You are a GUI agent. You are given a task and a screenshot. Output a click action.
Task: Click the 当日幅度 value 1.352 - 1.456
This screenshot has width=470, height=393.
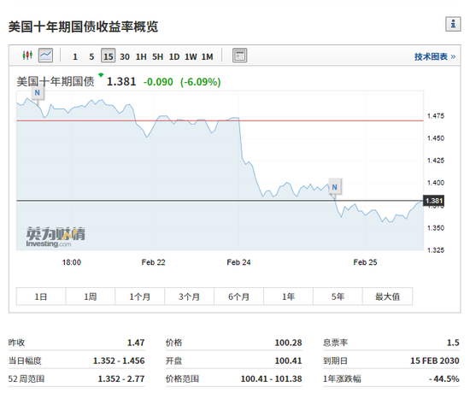[x=119, y=361]
